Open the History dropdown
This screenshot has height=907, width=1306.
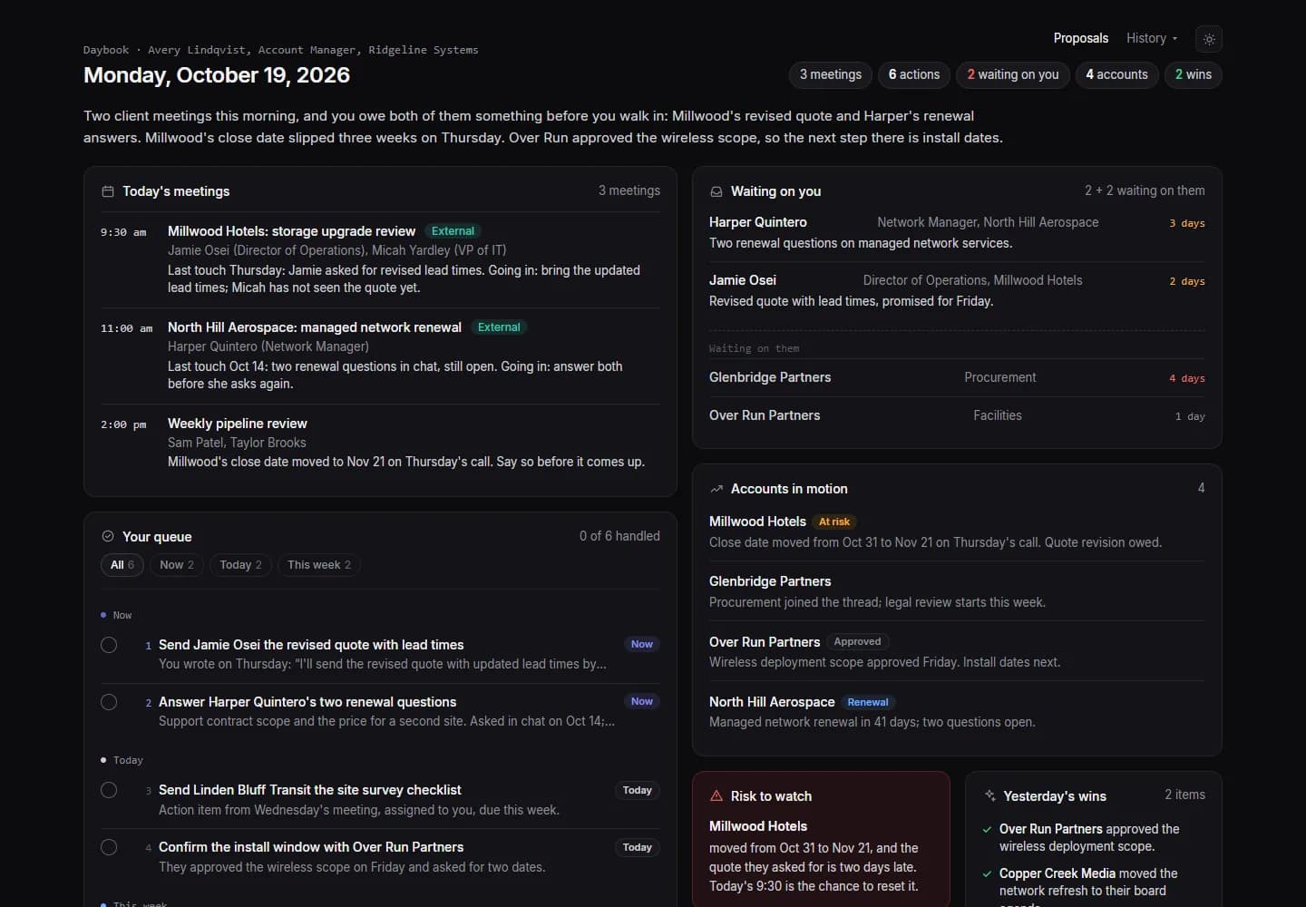tap(1152, 38)
